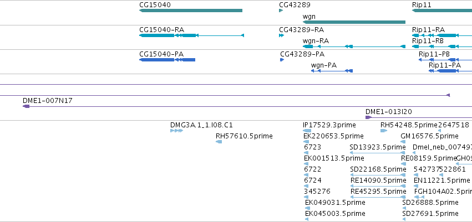Click the DMG3A.1_1.I08.C1 EST arrows
The width and height of the screenshot is (472, 222).
pos(177,131)
